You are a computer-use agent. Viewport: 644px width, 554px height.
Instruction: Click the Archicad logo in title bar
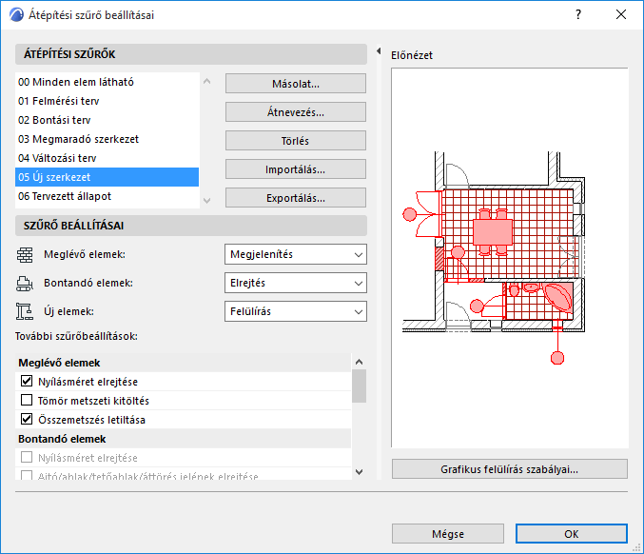click(x=16, y=15)
